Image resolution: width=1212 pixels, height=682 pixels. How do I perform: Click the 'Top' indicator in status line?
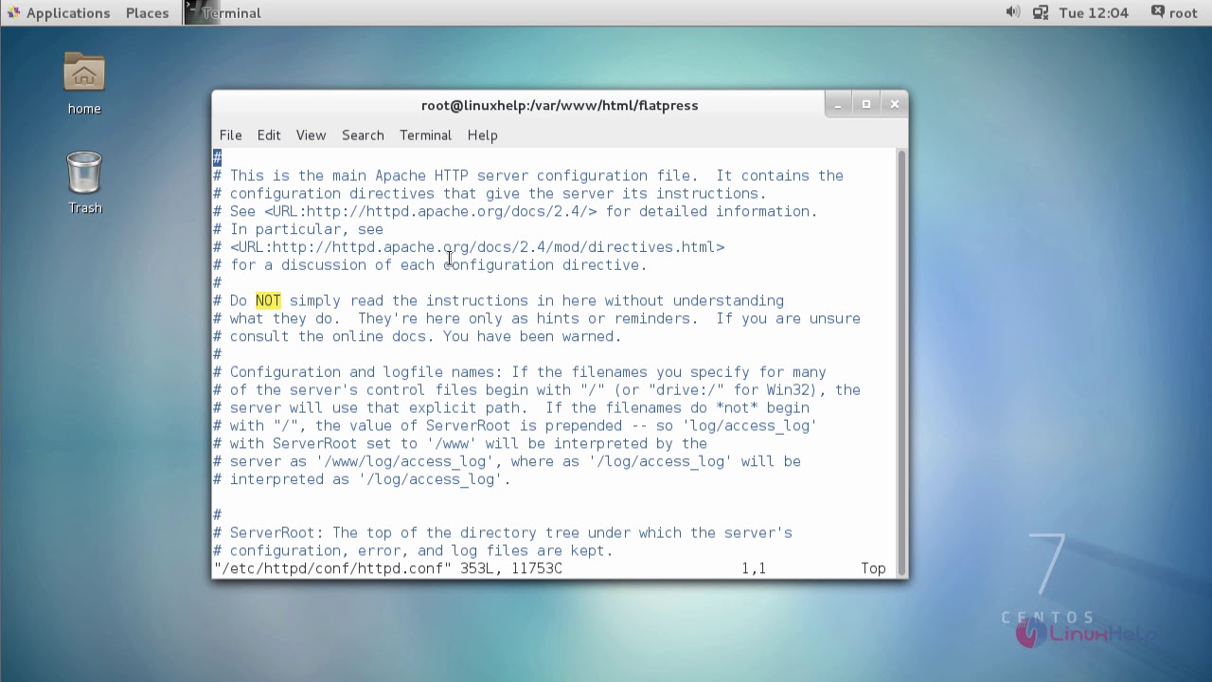(873, 568)
